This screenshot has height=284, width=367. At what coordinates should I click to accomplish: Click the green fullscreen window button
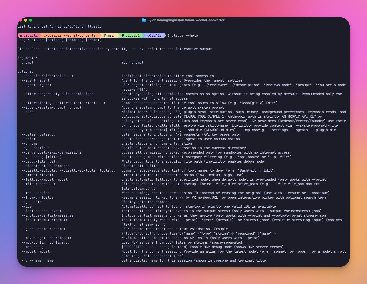click(31, 20)
